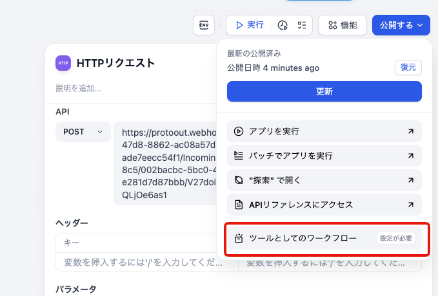Click the キー header column label
Viewport: 438px width, 296px height.
coord(72,243)
